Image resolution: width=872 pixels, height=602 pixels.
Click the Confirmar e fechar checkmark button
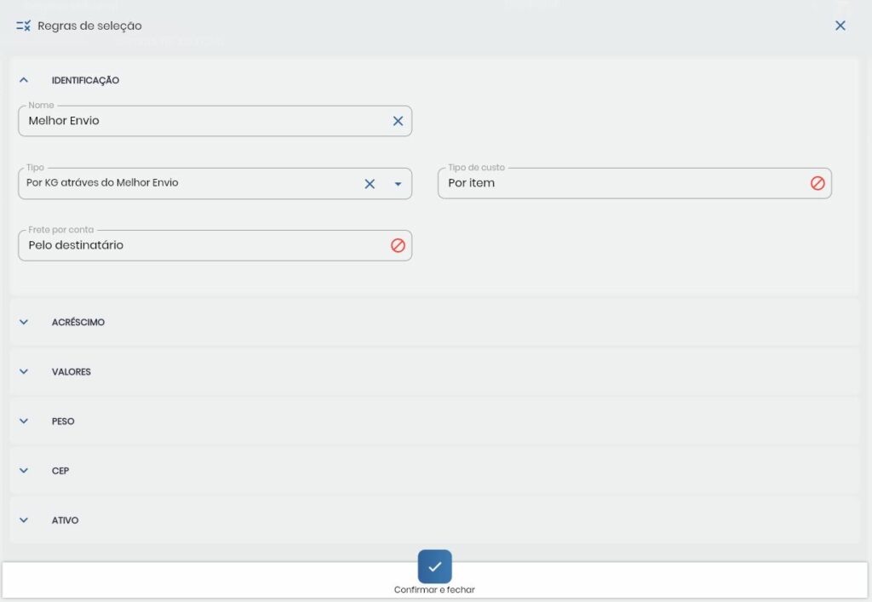[x=434, y=566]
